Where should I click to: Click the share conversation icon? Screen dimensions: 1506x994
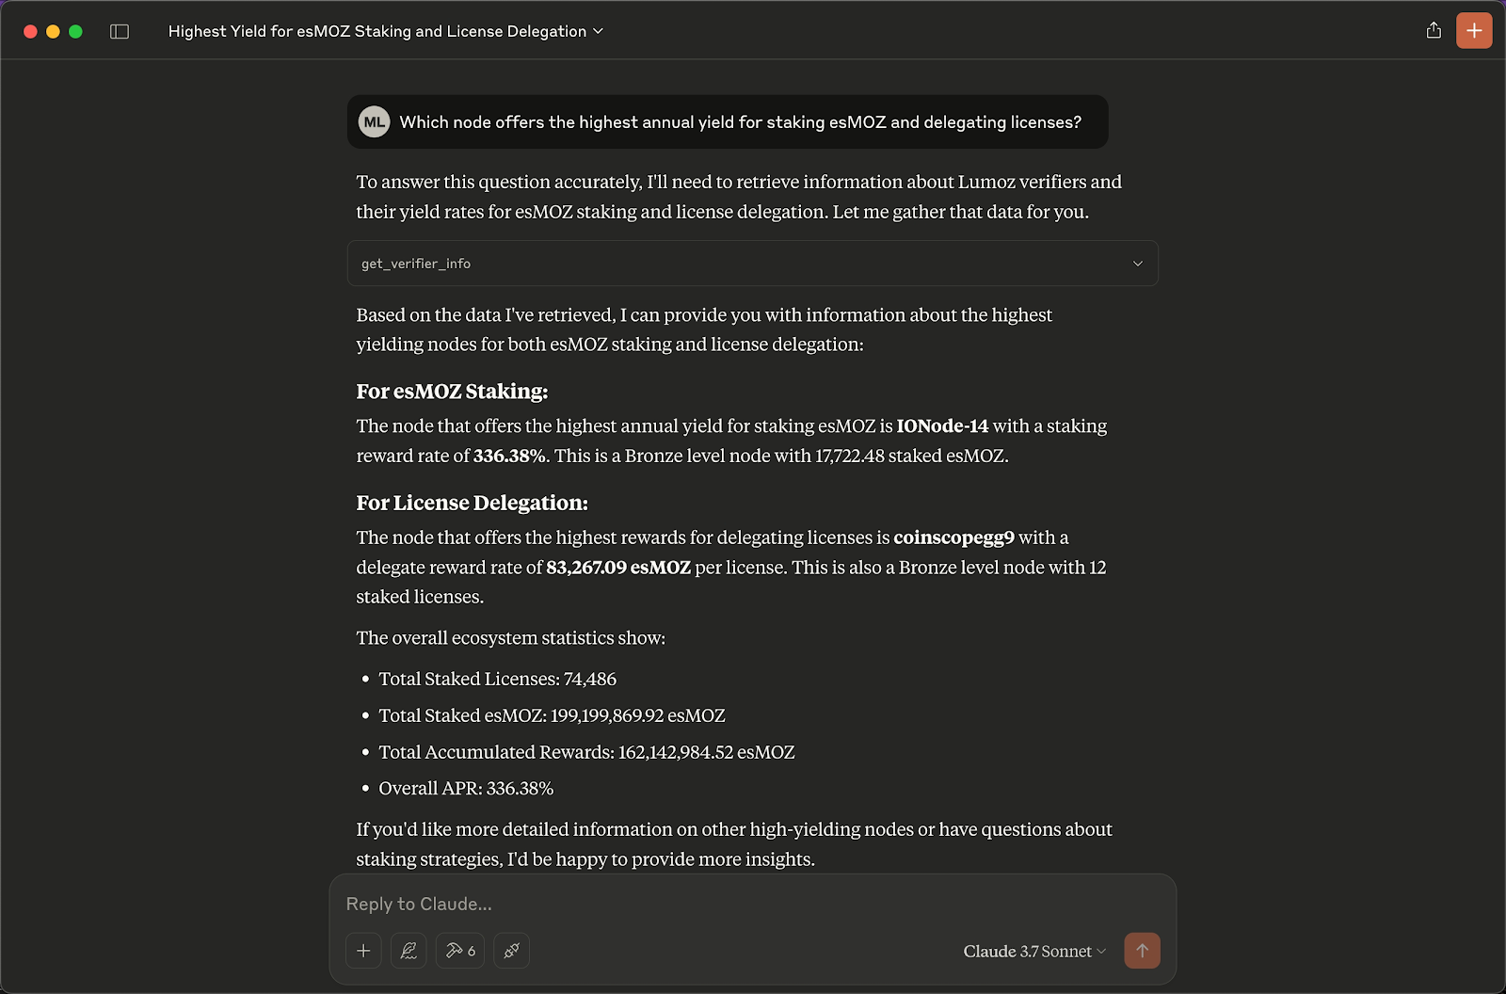click(x=1434, y=31)
